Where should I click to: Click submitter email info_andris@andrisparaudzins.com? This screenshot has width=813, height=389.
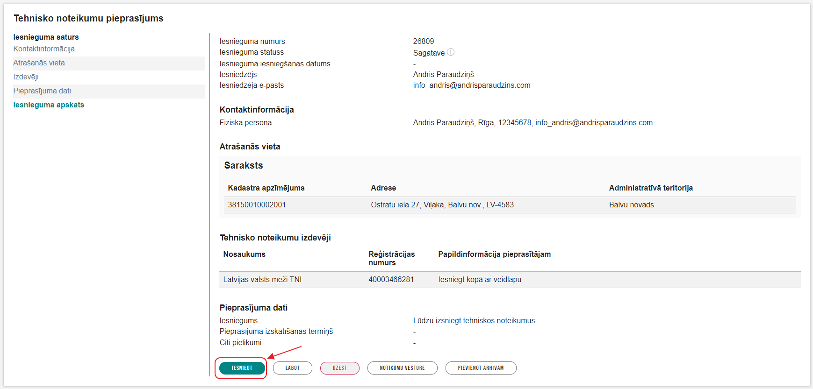pyautogui.click(x=472, y=85)
